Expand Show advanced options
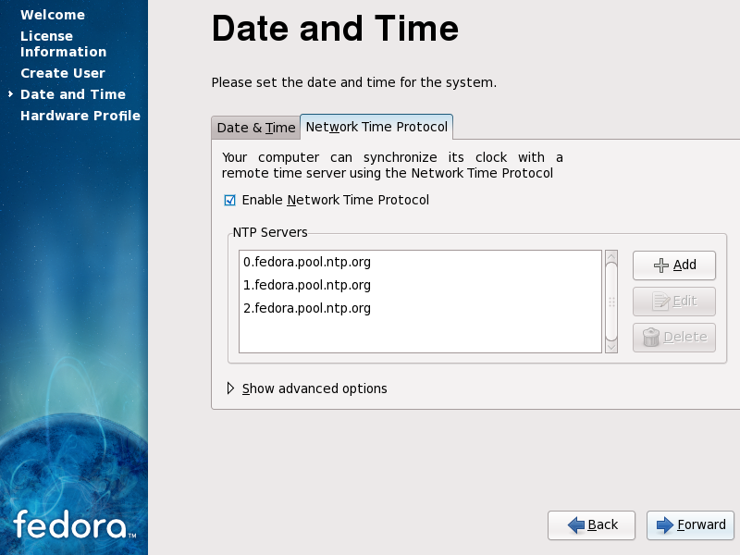The height and width of the screenshot is (555, 740). tap(230, 388)
